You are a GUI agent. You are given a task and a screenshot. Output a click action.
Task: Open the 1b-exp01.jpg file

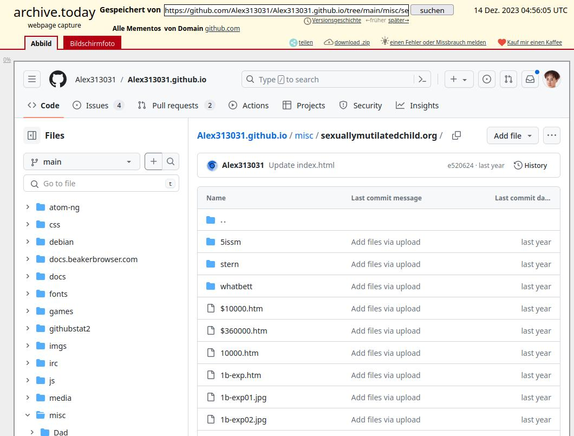click(243, 398)
